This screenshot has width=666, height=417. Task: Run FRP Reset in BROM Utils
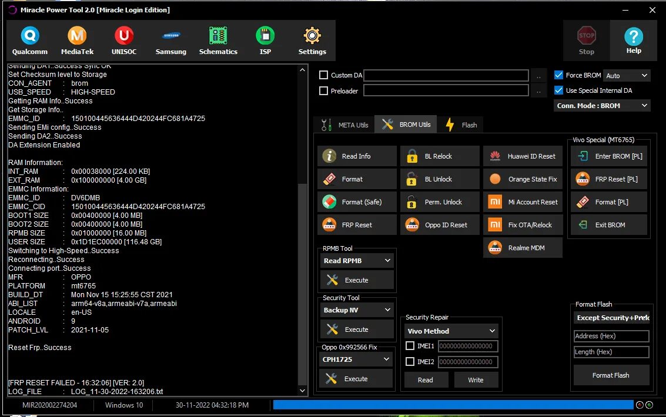click(357, 225)
